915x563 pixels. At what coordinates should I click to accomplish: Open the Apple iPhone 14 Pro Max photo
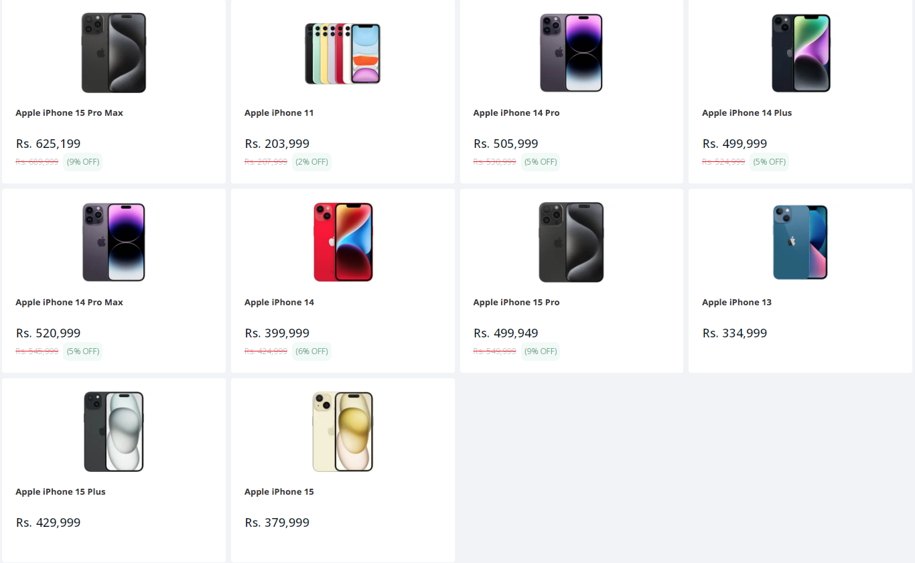113,242
